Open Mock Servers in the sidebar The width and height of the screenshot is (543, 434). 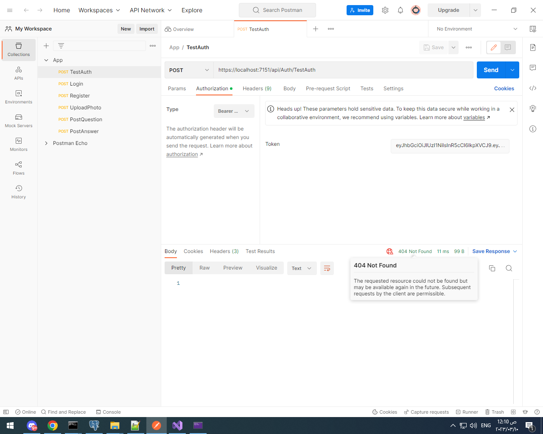point(19,121)
